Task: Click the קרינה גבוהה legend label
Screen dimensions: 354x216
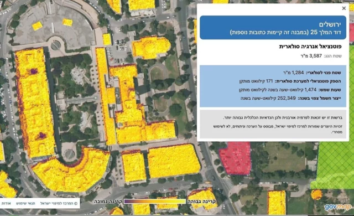Action: point(201,201)
